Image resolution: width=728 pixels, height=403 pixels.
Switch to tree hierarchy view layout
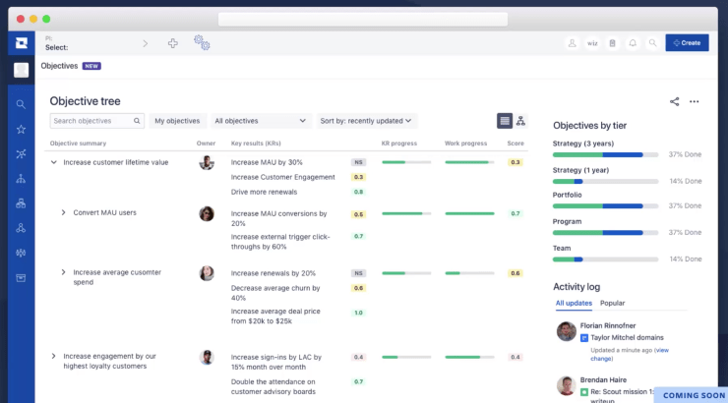point(521,121)
